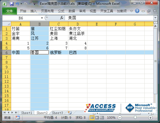This screenshot has width=160, height=123.
Task: Click cell containing 湖北
Action: click(78, 38)
